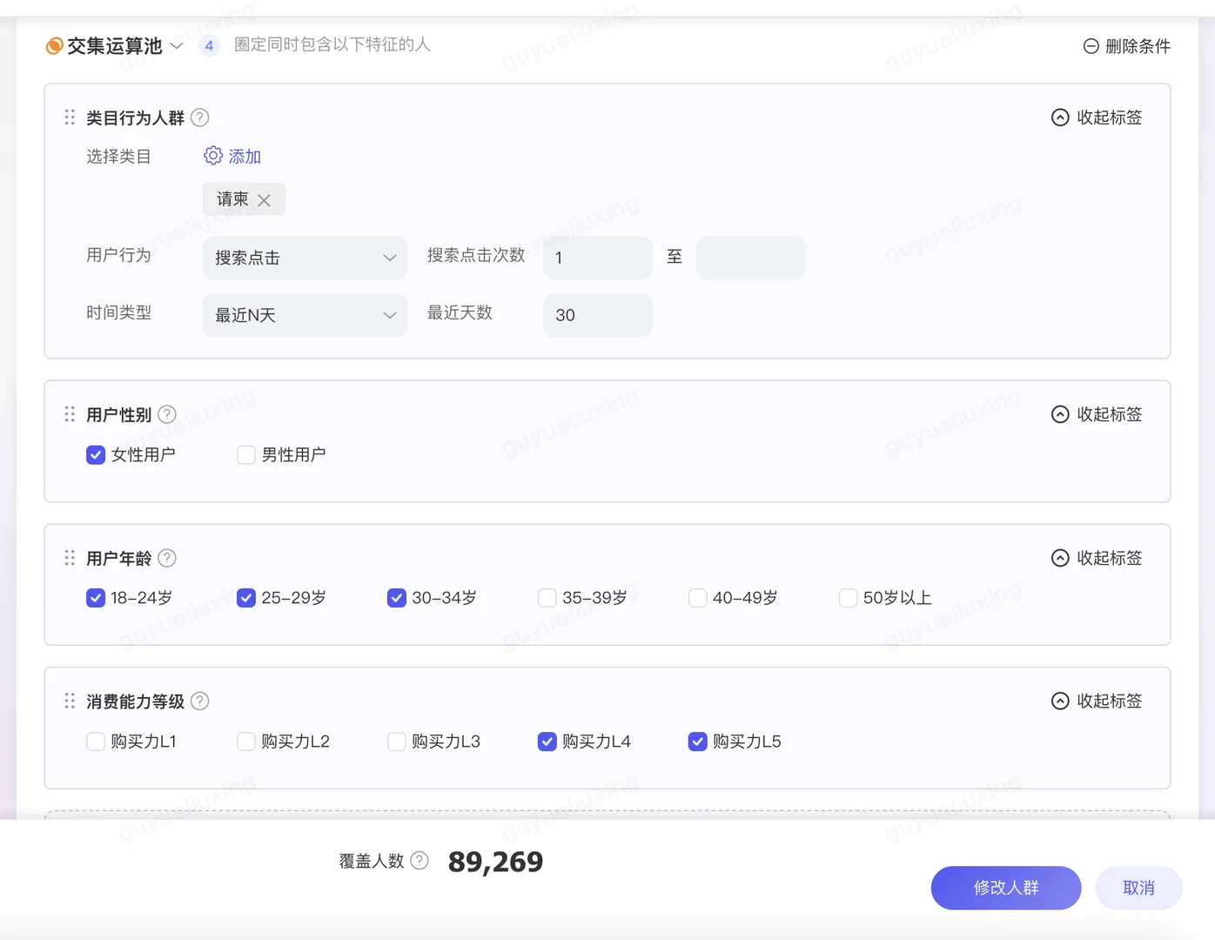Click the help icon next to 消费能力等级

click(199, 700)
